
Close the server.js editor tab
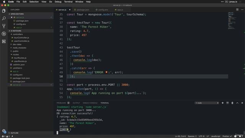click(x=70, y=10)
